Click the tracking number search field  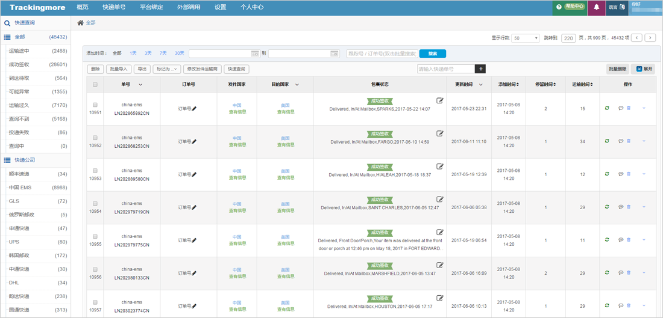[382, 54]
